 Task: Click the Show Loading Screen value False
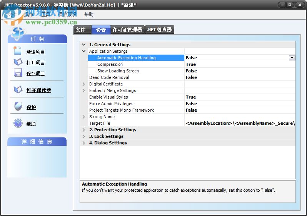pos(191,71)
